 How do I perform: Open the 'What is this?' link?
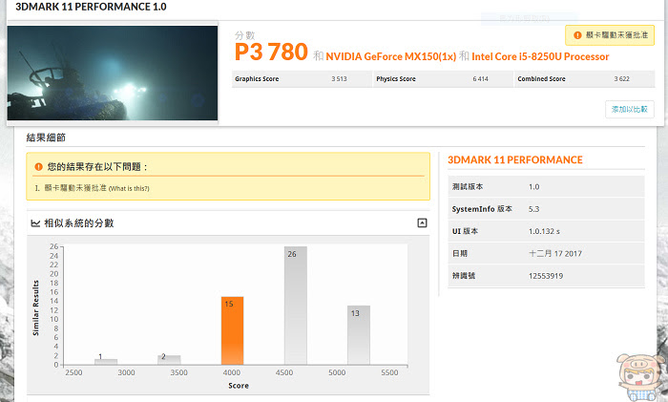(129, 188)
